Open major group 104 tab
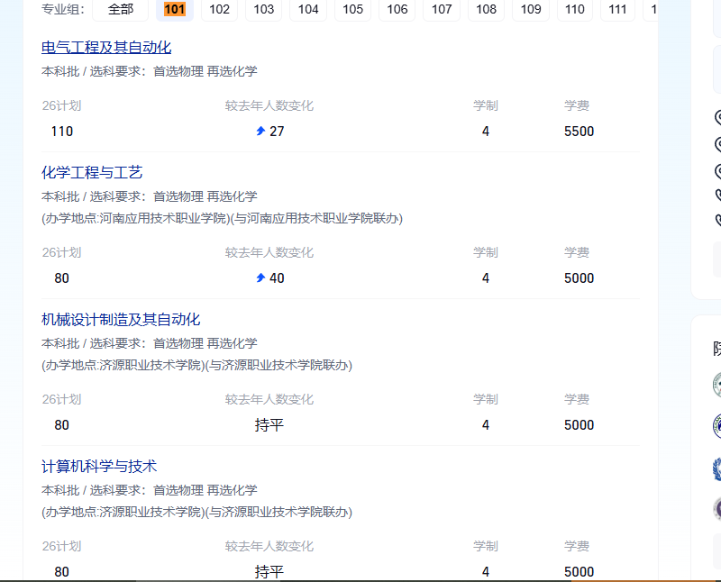Image resolution: width=721 pixels, height=582 pixels. pyautogui.click(x=308, y=9)
